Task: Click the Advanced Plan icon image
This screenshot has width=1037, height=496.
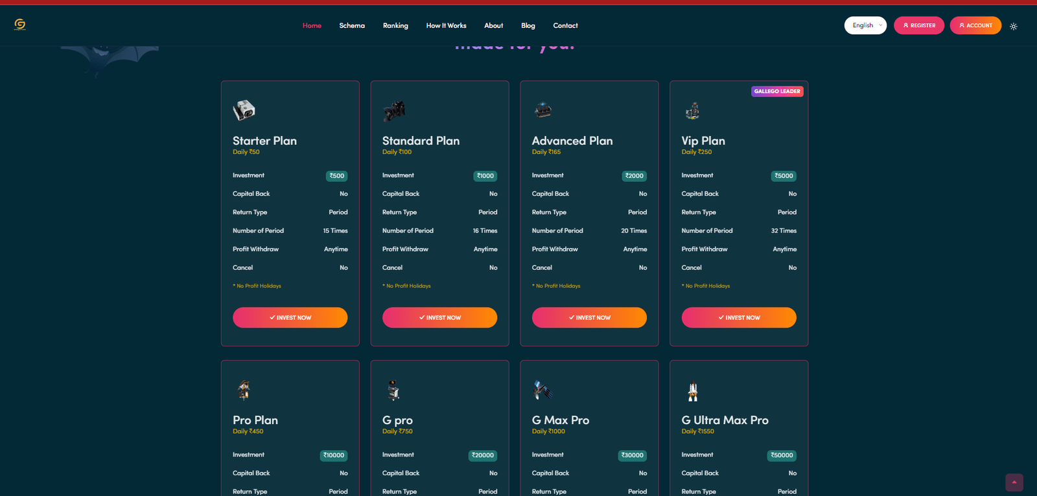Action: (543, 111)
